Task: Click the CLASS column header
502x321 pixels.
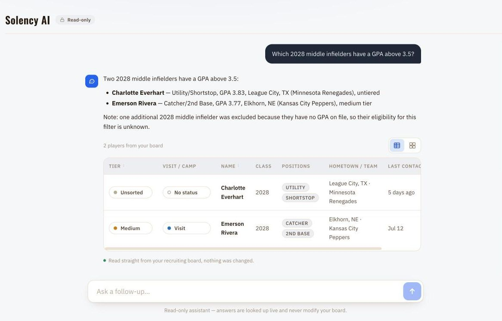Action: click(x=263, y=166)
